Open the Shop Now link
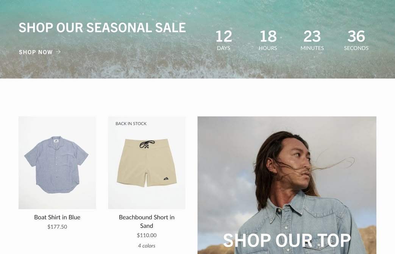This screenshot has width=395, height=254. click(x=39, y=52)
